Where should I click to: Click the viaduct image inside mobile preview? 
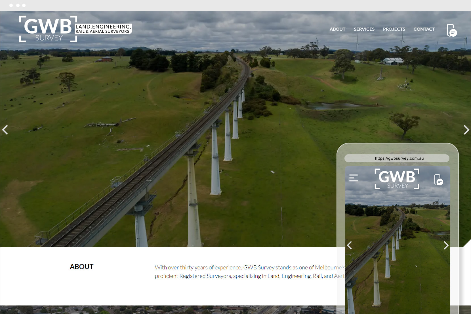point(397,270)
